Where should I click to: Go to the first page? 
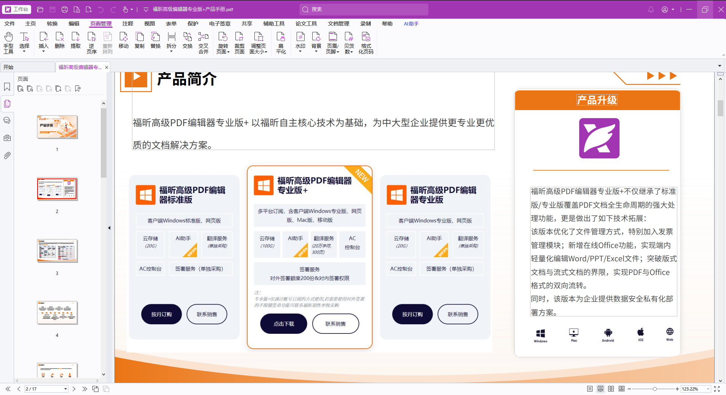(8, 389)
